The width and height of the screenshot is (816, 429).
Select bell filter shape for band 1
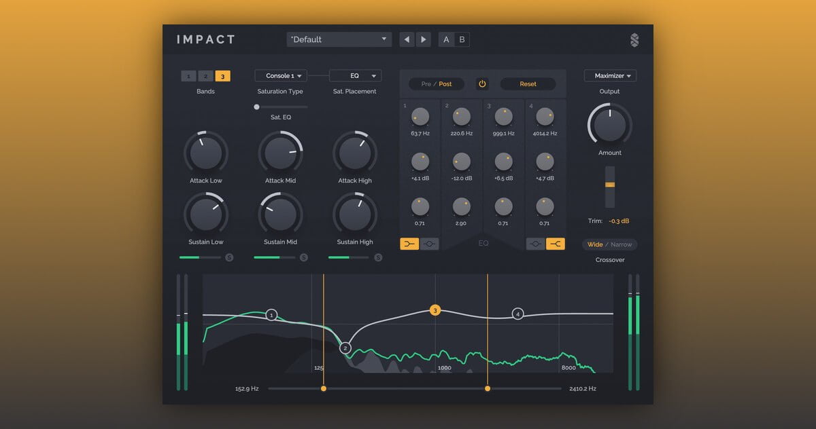pos(429,244)
